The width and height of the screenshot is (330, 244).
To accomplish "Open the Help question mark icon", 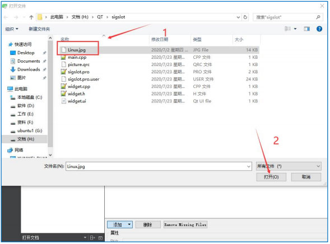I will pos(319,29).
